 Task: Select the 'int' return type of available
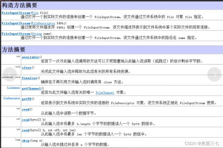[18, 56]
